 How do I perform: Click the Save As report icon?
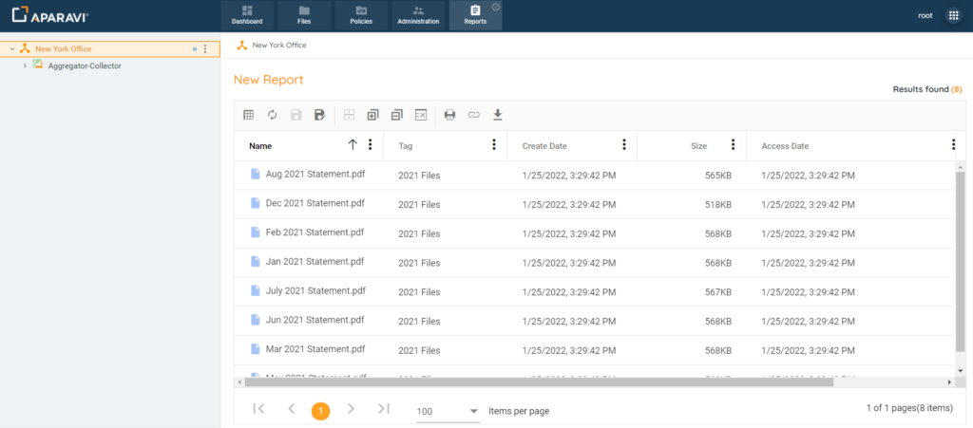320,115
